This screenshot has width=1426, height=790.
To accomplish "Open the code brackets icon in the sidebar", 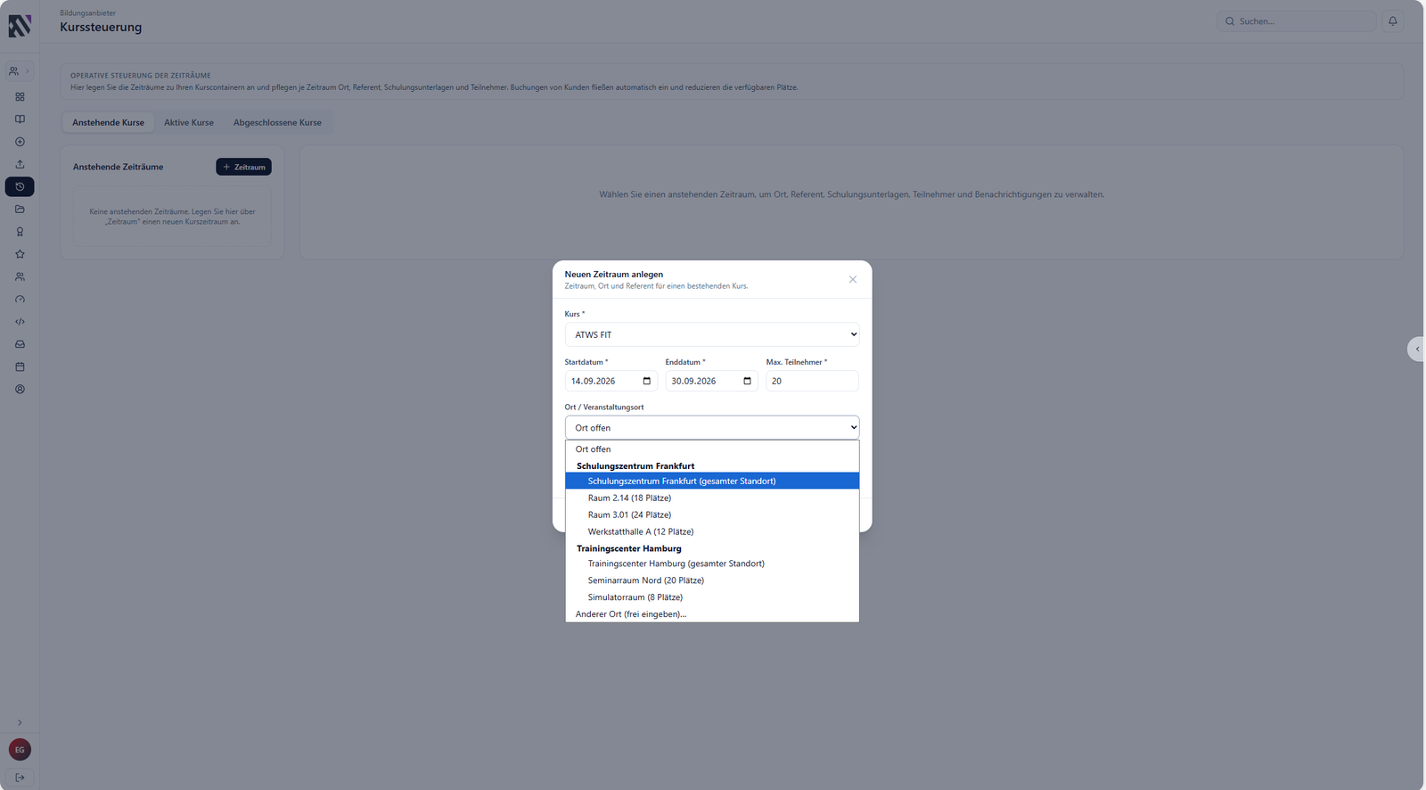I will tap(20, 322).
